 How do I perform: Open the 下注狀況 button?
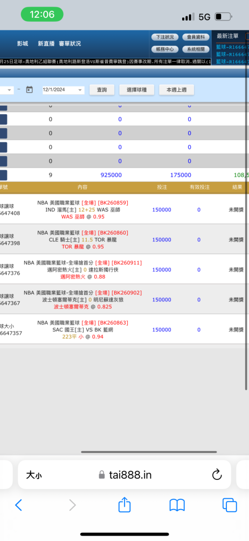165,37
